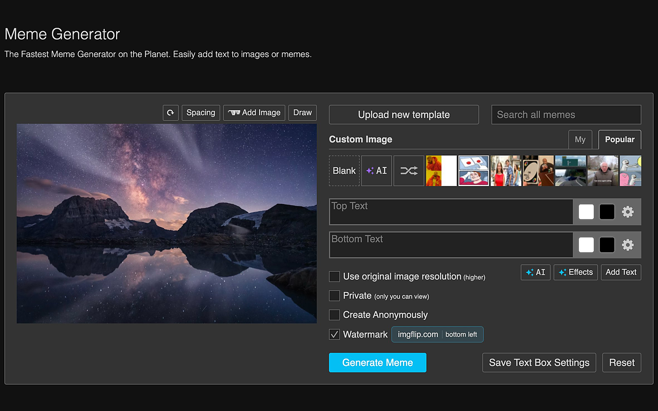
Task: Enable Use original image resolution
Action: click(335, 276)
